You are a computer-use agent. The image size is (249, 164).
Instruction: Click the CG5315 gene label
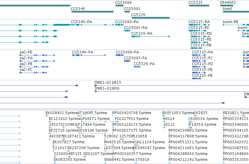[x=195, y=3]
